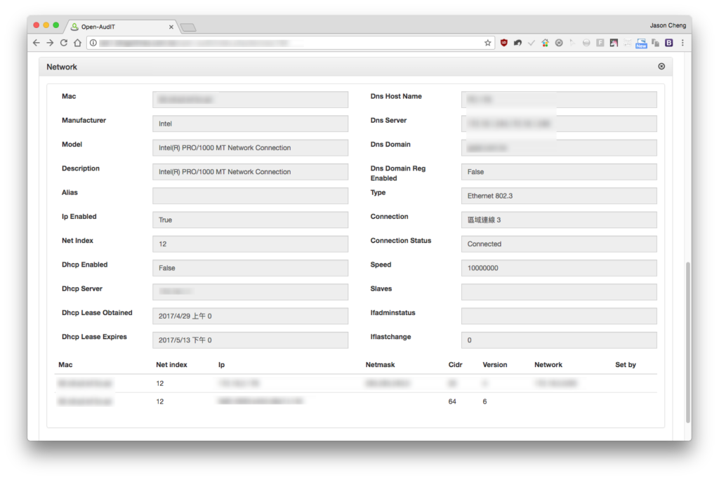Reload the Open-AudIT page
719x480 pixels.
point(64,43)
